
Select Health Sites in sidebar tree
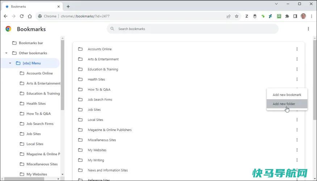36,104
